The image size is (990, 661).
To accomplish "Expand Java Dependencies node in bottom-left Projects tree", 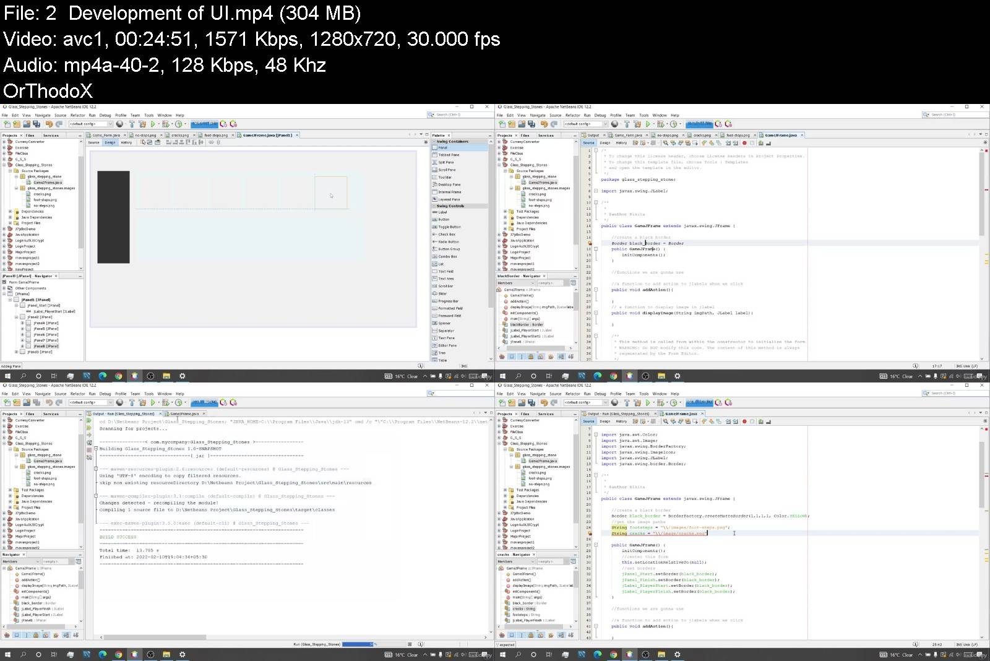I will coord(10,501).
